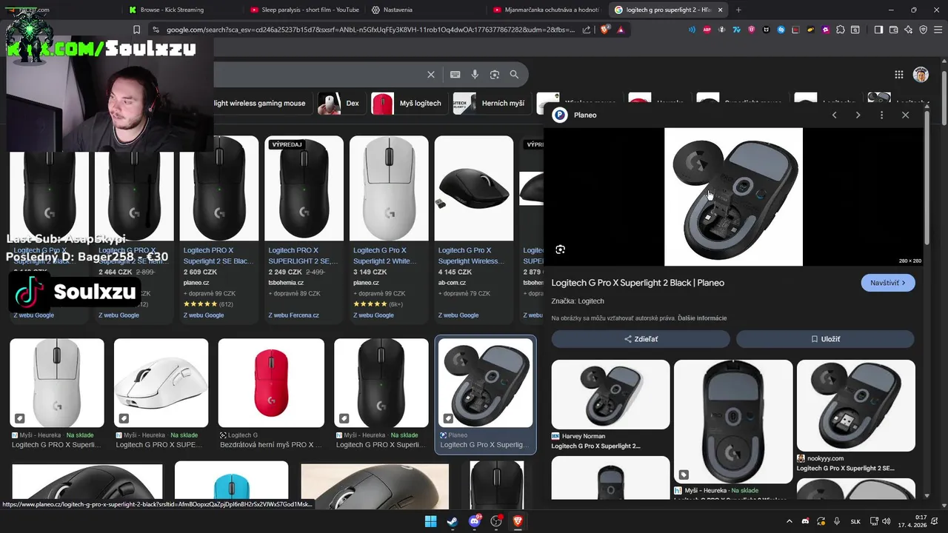The image size is (948, 533).
Task: Open Discord from the taskbar
Action: 475,521
